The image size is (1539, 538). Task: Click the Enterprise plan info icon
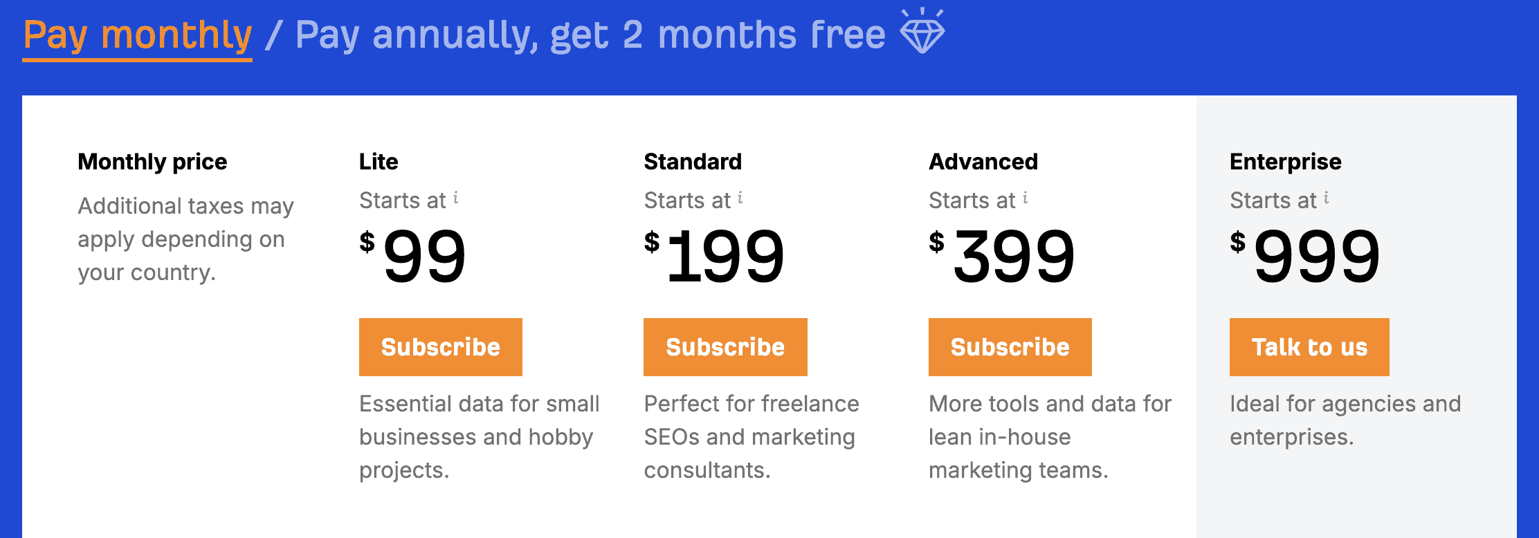1327,198
